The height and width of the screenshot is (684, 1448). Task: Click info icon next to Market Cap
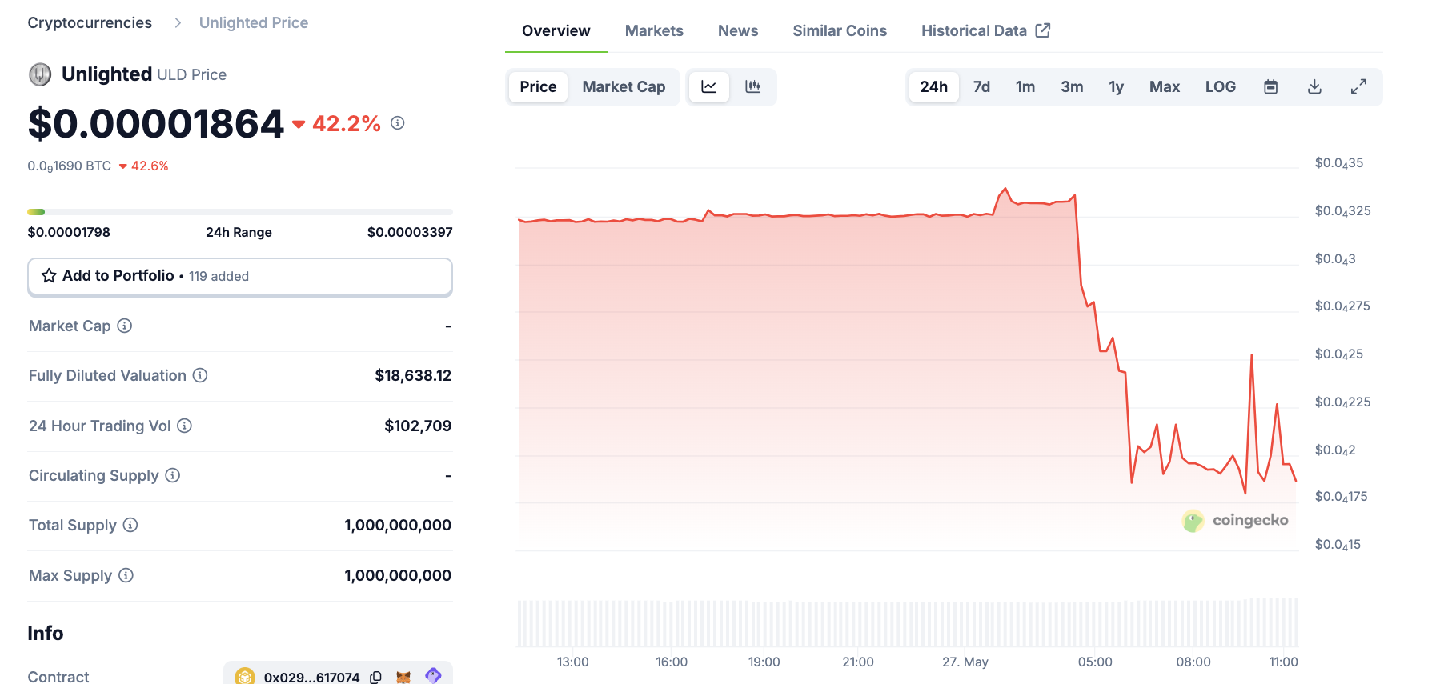pyautogui.click(x=125, y=326)
